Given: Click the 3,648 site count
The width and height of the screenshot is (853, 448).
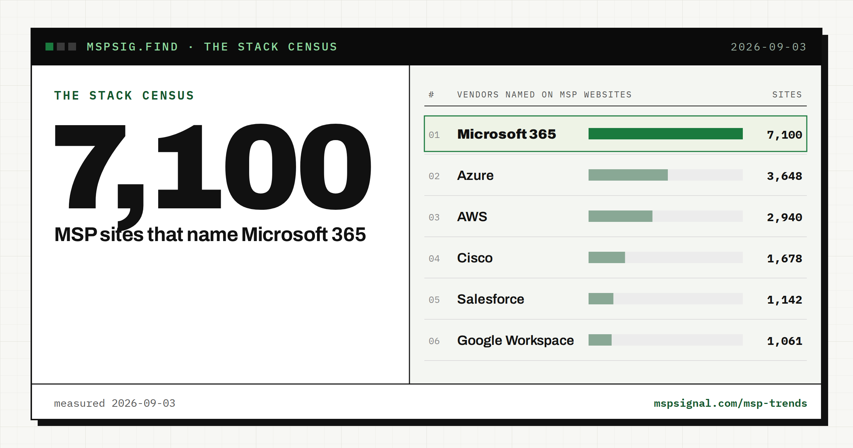Looking at the screenshot, I should point(784,176).
